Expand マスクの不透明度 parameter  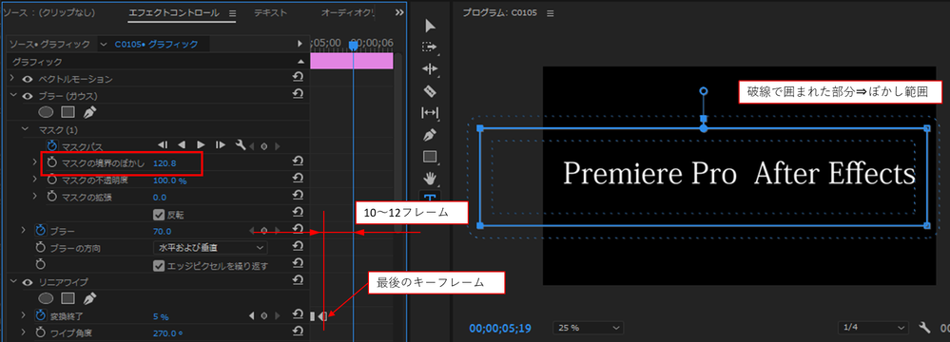point(34,180)
